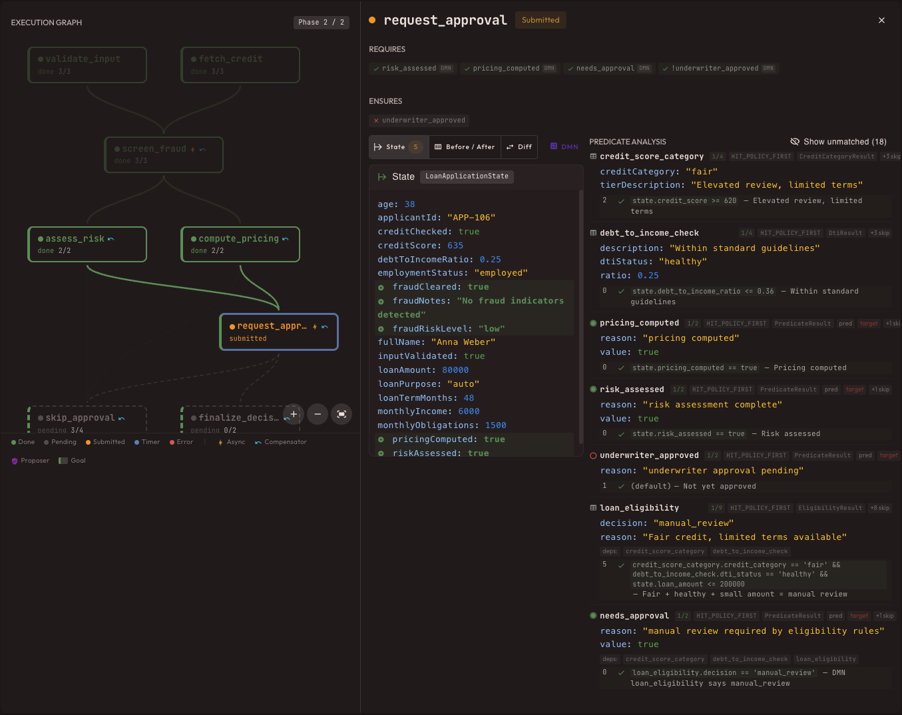The width and height of the screenshot is (902, 715).
Task: Click the fit-to-view graph icon
Action: tap(341, 414)
